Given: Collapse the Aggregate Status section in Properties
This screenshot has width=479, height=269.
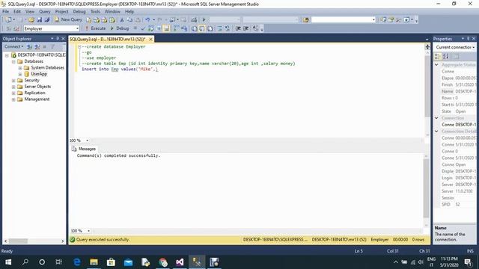Looking at the screenshot, I should 436,65.
